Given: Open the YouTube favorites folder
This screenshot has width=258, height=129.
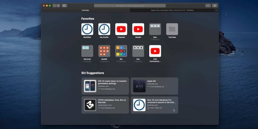Looking at the screenshot, I should click(x=172, y=29).
